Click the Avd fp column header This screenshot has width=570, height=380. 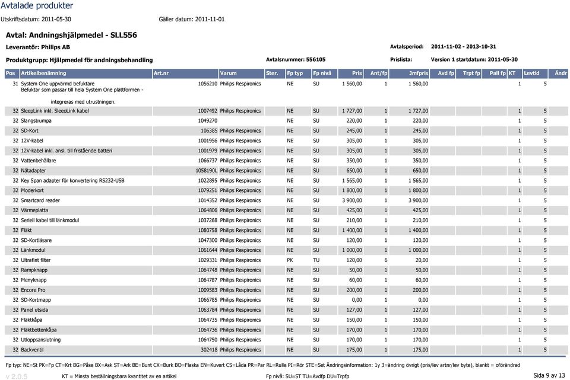[x=443, y=74]
